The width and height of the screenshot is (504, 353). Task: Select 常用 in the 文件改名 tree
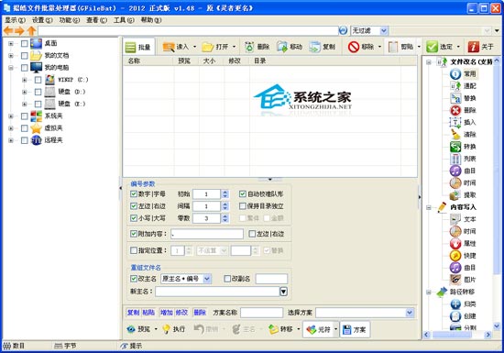click(469, 74)
